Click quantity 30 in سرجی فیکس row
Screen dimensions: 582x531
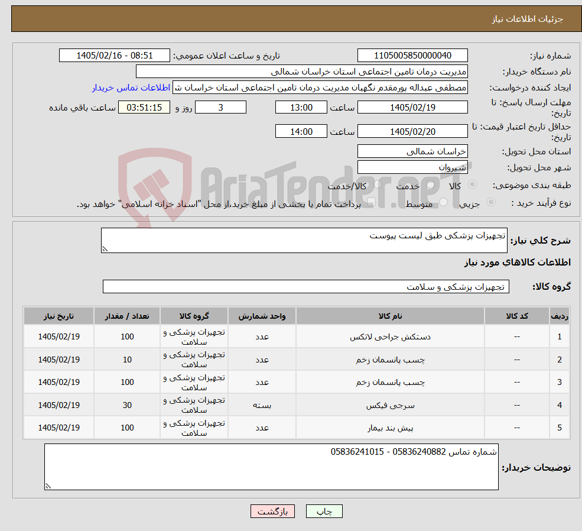coord(127,405)
